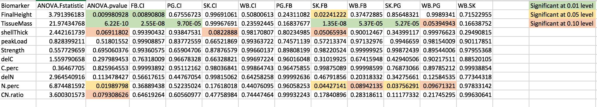Select the WB.SK column header cell
The image size is (597, 107).
coord(475,6)
